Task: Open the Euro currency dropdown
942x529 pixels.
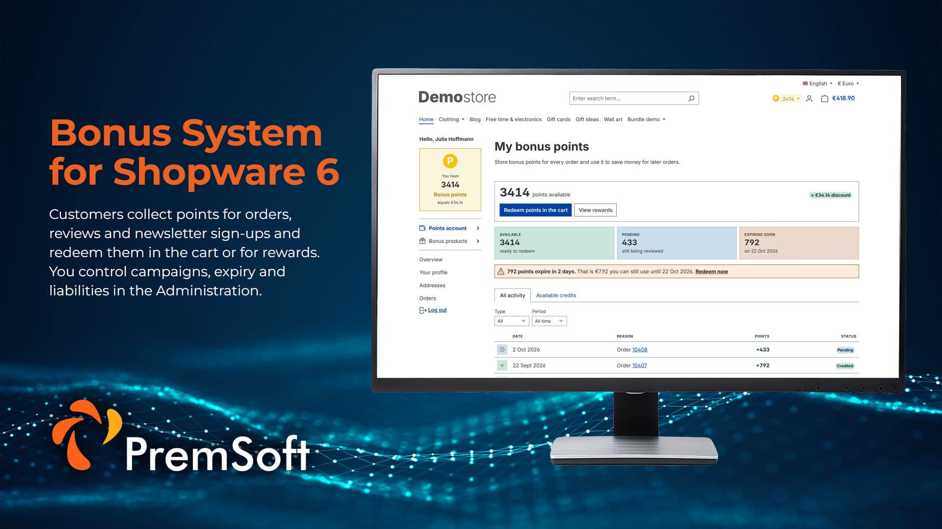Action: point(848,84)
